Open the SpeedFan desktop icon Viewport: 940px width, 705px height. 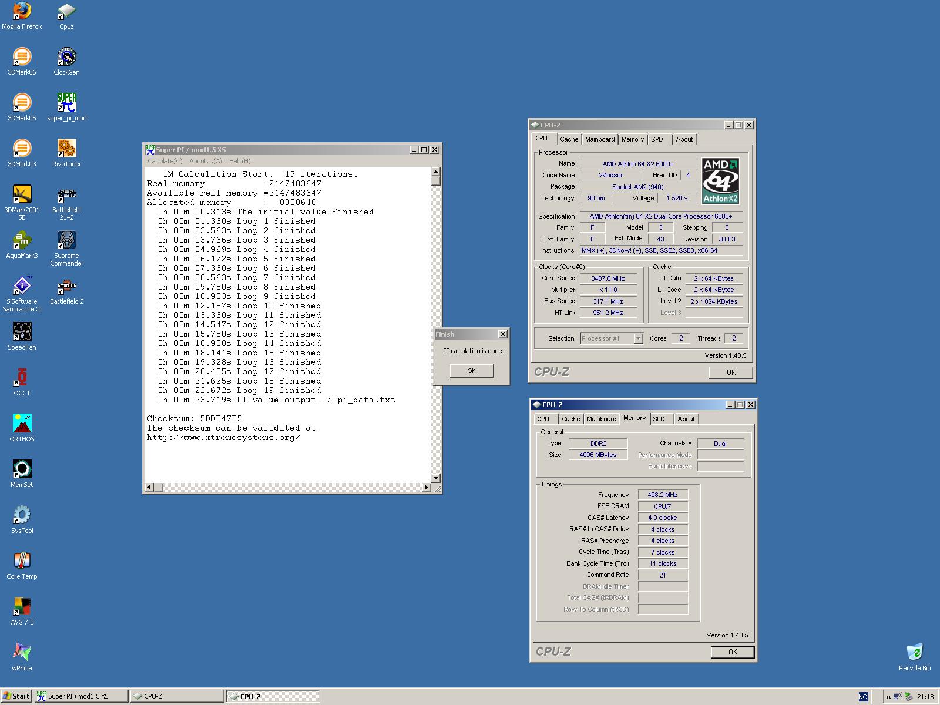pos(22,337)
